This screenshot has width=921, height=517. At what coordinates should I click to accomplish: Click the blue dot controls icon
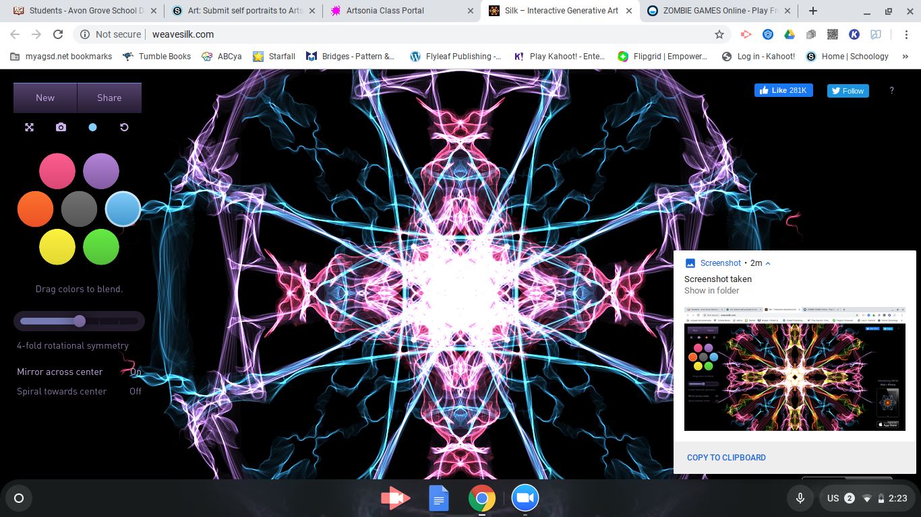tap(92, 127)
